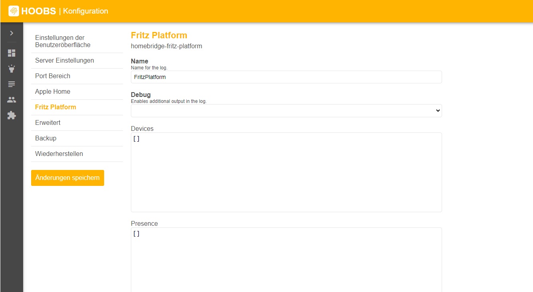Open the Users people icon
Image resolution: width=533 pixels, height=292 pixels.
point(12,100)
